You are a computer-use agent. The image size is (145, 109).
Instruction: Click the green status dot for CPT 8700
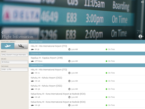(106, 61)
